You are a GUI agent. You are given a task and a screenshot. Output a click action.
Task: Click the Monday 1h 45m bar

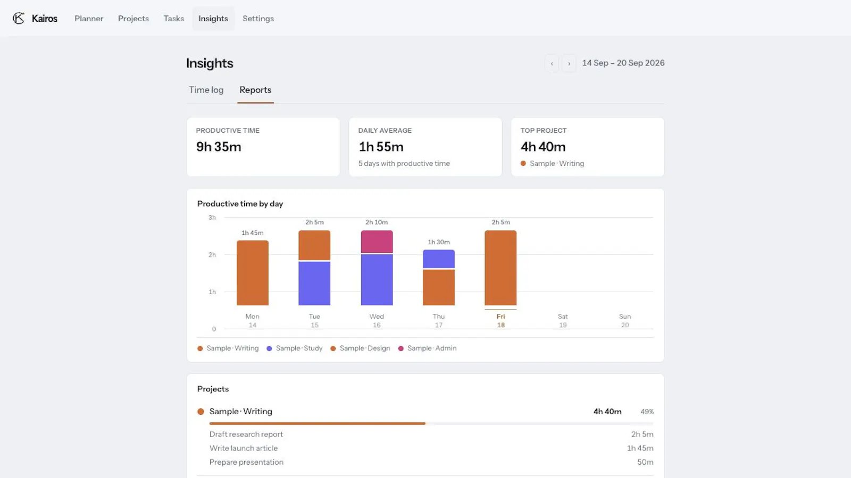[253, 273]
